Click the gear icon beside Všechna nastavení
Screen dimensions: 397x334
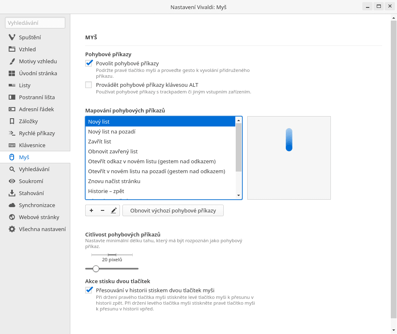[12, 229]
